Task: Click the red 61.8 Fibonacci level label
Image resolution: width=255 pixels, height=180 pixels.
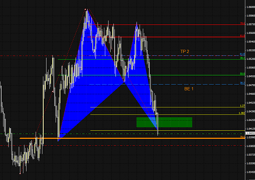Action: [242, 36]
